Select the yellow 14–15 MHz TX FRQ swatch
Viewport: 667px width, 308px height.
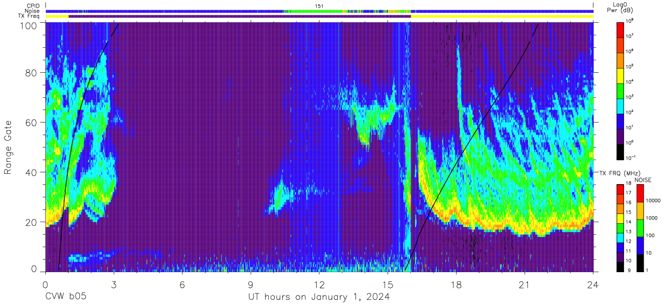tap(620, 218)
